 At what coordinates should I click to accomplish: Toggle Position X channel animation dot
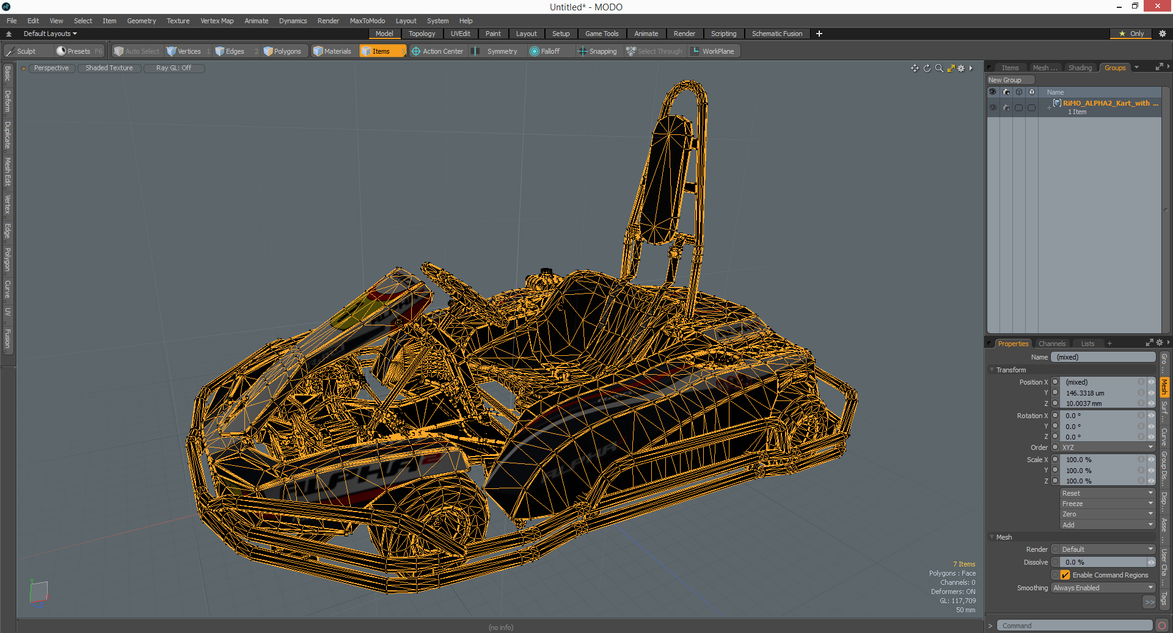tap(1055, 382)
